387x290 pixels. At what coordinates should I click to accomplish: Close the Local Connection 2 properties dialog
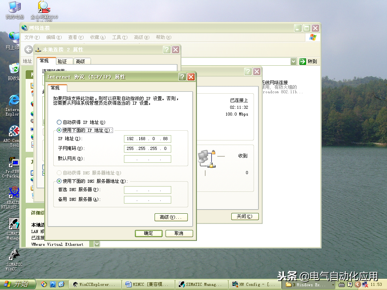pyautogui.click(x=175, y=49)
